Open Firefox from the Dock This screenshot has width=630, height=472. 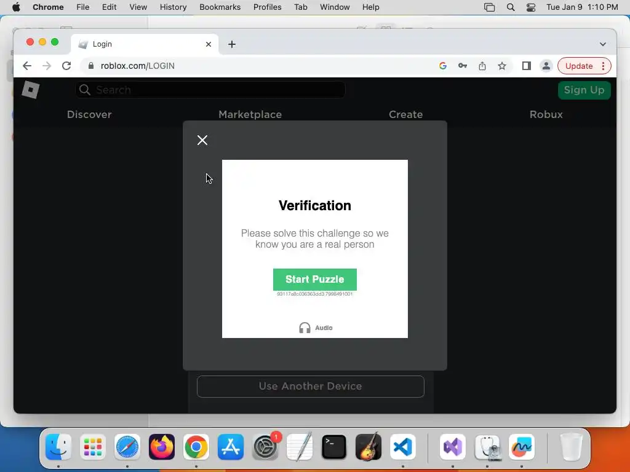pyautogui.click(x=162, y=447)
